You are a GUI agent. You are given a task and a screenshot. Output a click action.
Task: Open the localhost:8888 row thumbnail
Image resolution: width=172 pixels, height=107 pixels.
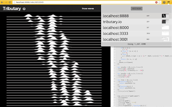[x=165, y=16]
